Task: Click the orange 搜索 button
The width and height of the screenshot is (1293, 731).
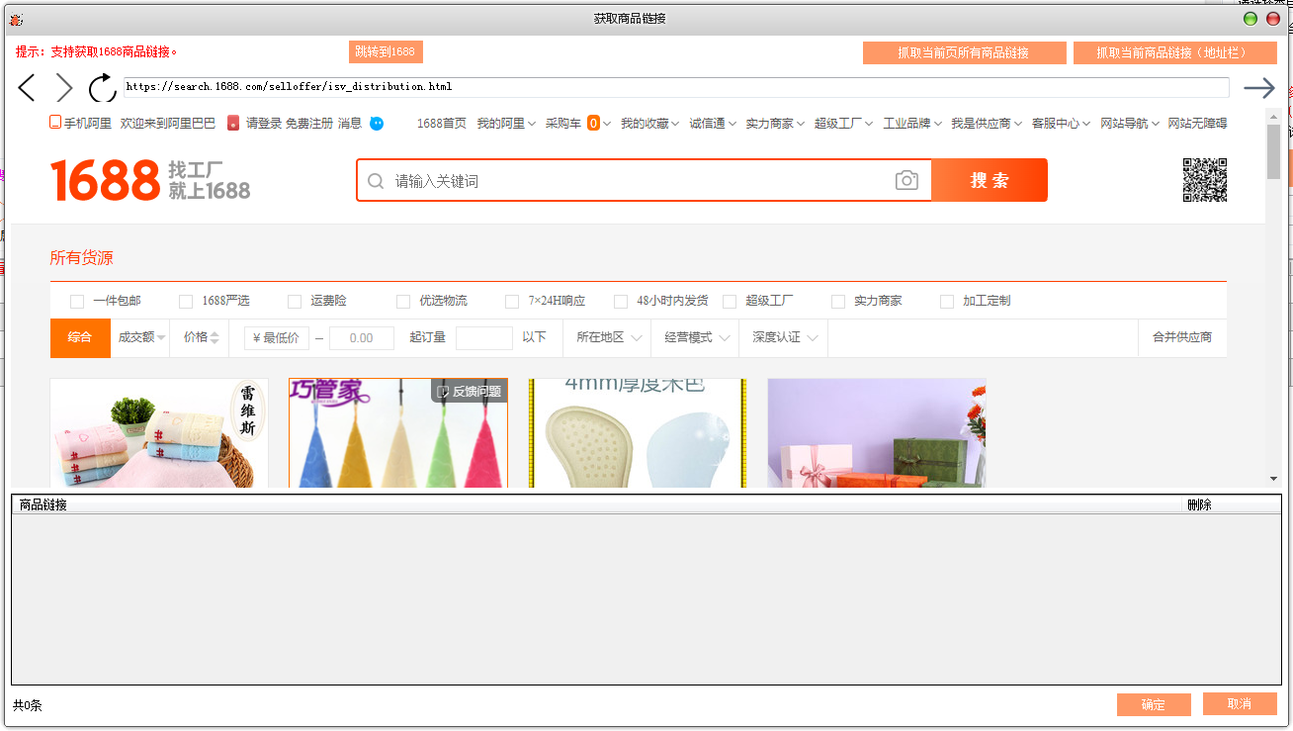Action: 989,180
